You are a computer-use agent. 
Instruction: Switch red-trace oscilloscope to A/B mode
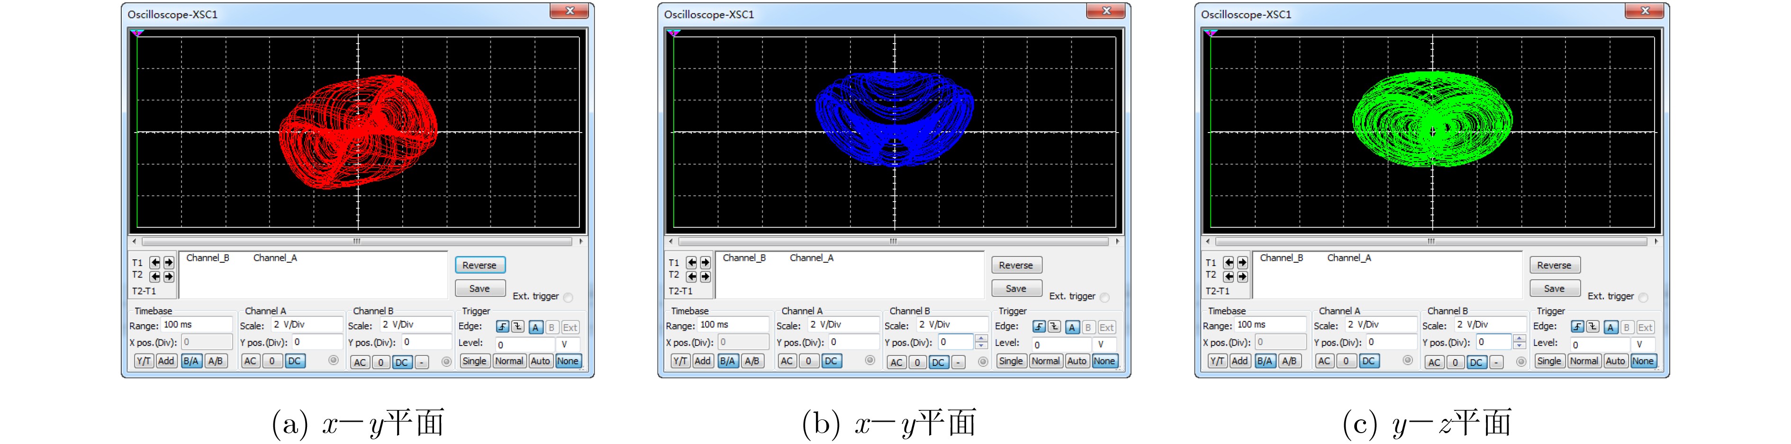click(216, 361)
